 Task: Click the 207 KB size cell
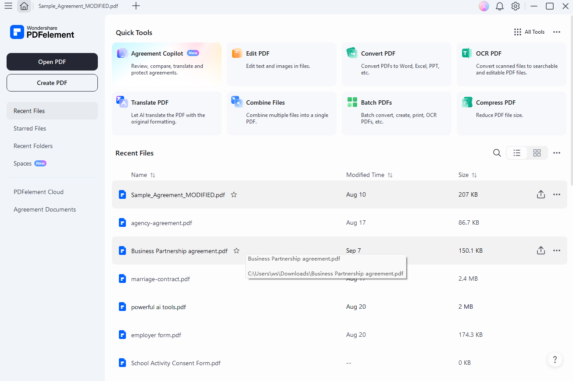coord(468,194)
